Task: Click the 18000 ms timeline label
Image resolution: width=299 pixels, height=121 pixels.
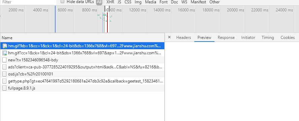Action: [x=211, y=10]
